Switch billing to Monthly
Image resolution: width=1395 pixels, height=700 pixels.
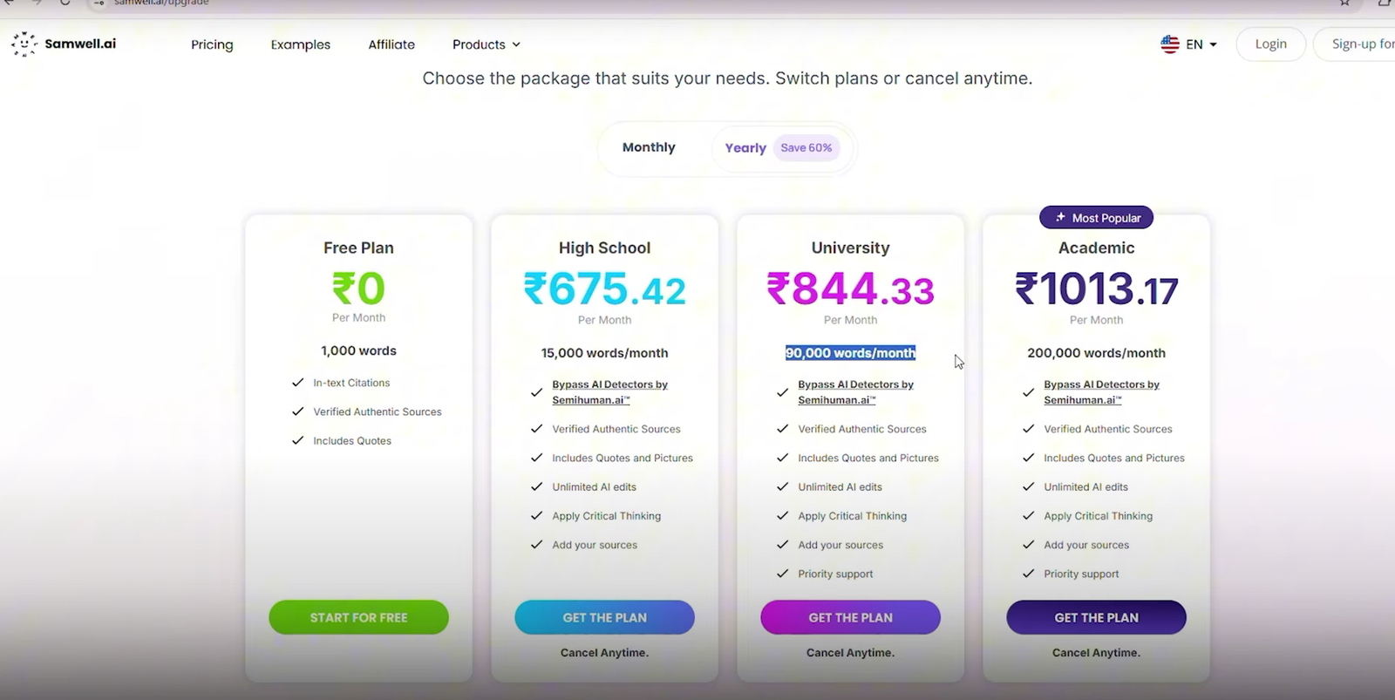(649, 147)
